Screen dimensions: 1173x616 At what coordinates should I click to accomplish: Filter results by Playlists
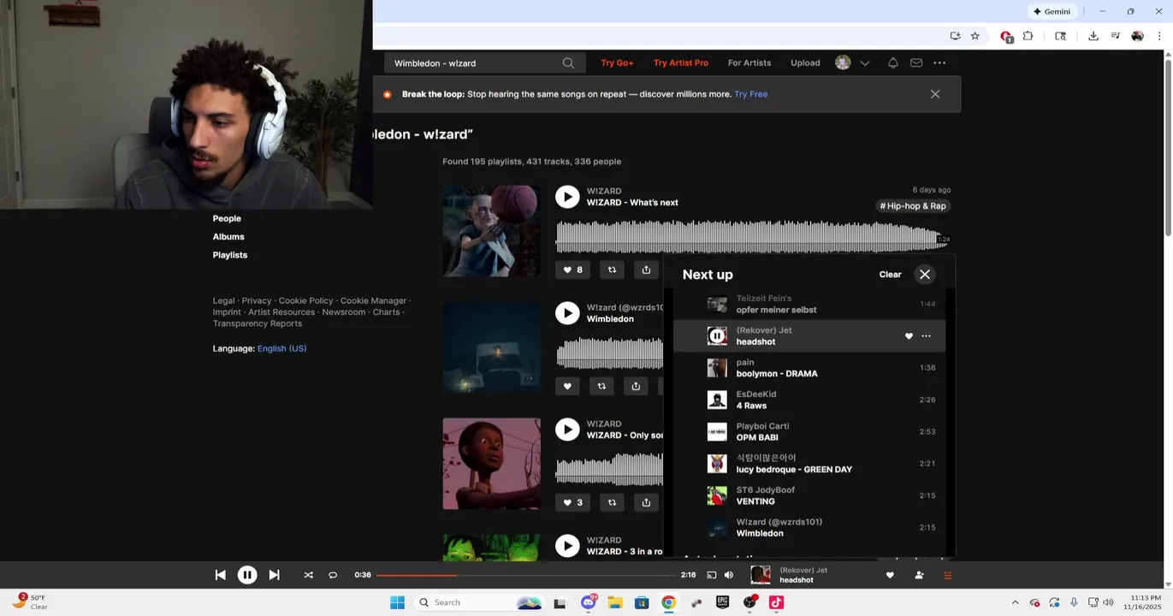pos(230,255)
